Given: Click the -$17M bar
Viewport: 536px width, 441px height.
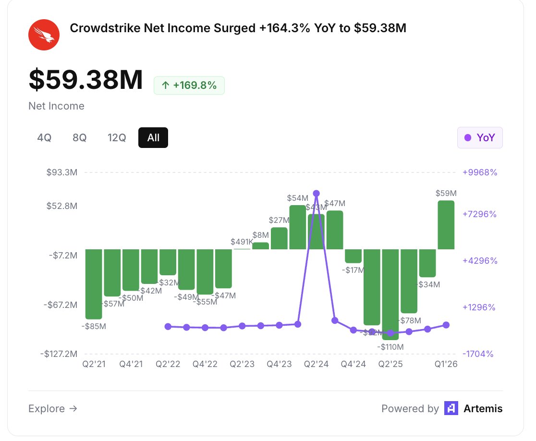Looking at the screenshot, I should tap(353, 256).
